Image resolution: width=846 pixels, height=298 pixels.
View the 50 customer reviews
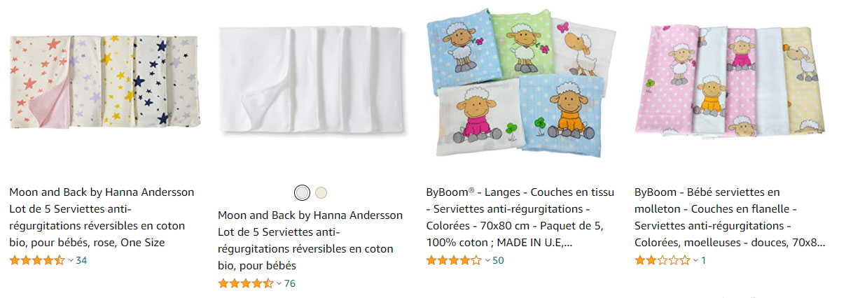(498, 261)
